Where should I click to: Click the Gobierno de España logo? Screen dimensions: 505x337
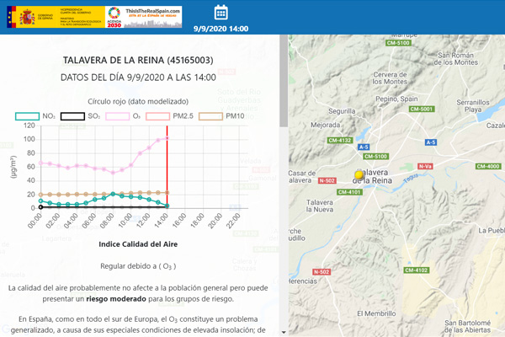tap(32, 17)
